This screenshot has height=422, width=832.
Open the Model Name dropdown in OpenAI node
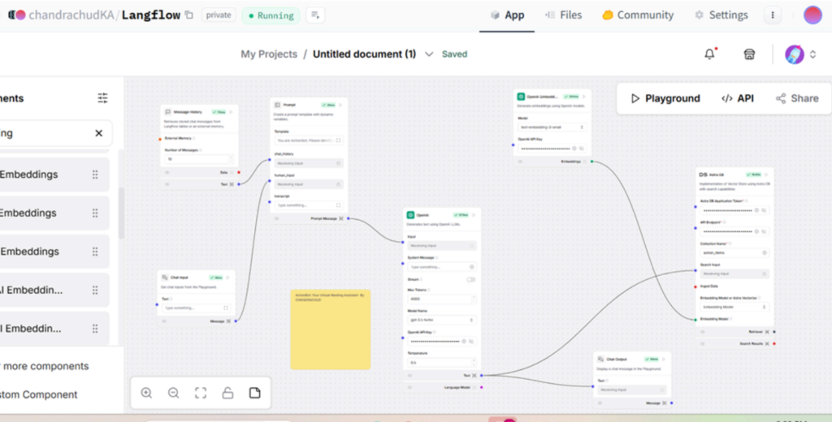(441, 320)
